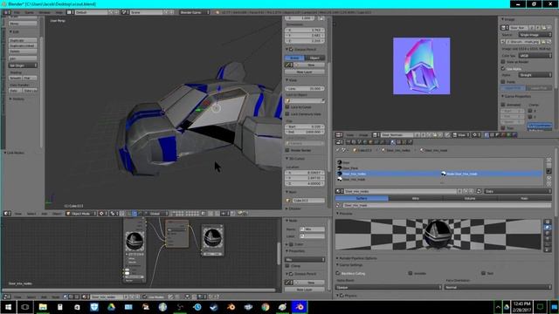
Task: Switch to the Halo tab in material panel
Action: [x=524, y=198]
